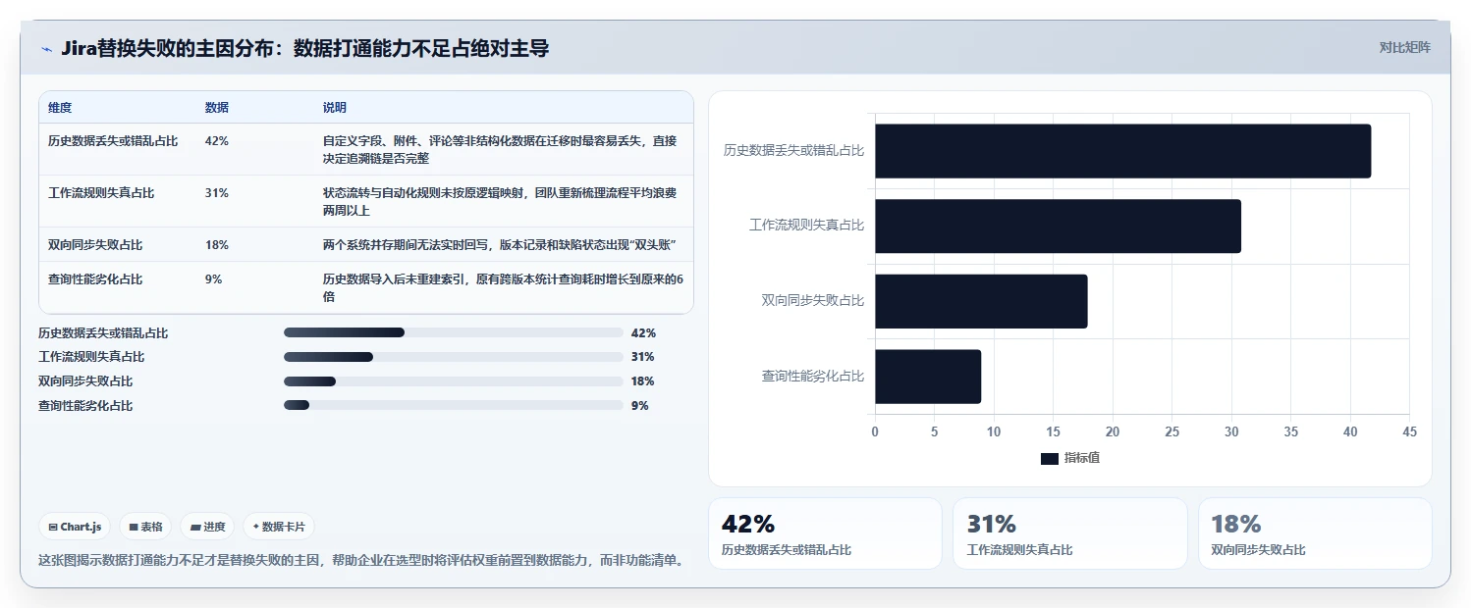Click the 历史数据丢失或错乱占比 chart bar
This screenshot has width=1471, height=608.
click(1123, 151)
